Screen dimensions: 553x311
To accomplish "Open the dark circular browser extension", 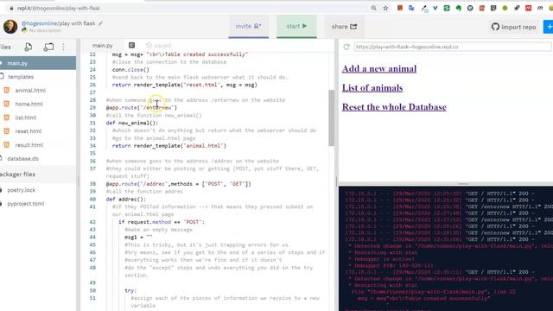I will tap(470, 8).
